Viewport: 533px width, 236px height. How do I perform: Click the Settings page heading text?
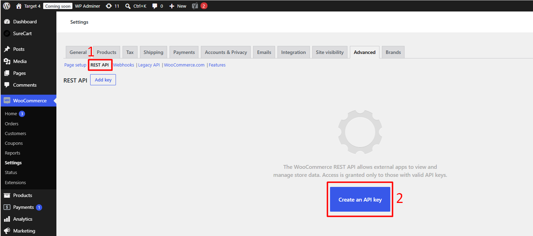click(79, 22)
